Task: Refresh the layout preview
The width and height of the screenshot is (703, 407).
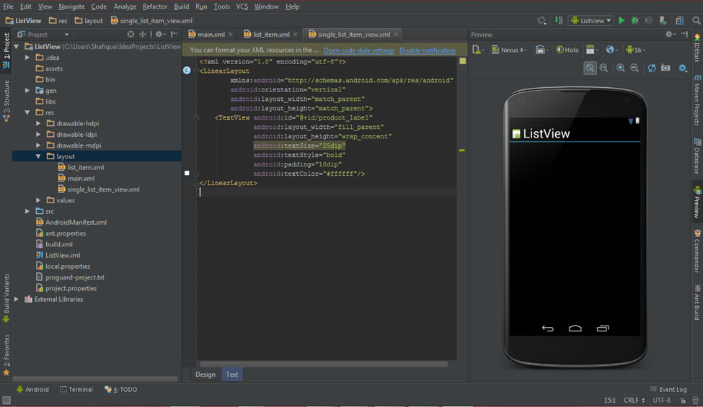Action: 651,68
